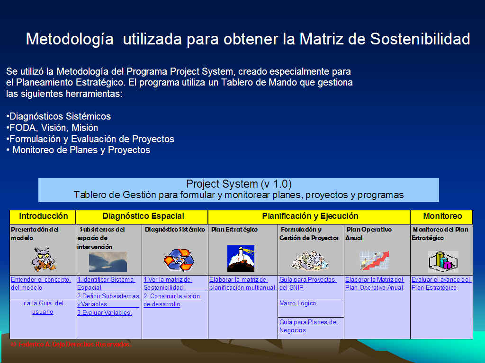The height and width of the screenshot is (363, 485).
Task: Open '3.Evaluar Variables' link
Action: point(104,312)
